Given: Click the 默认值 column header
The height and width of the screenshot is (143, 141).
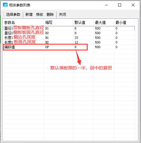Looking at the screenshot, I should pos(83,22).
